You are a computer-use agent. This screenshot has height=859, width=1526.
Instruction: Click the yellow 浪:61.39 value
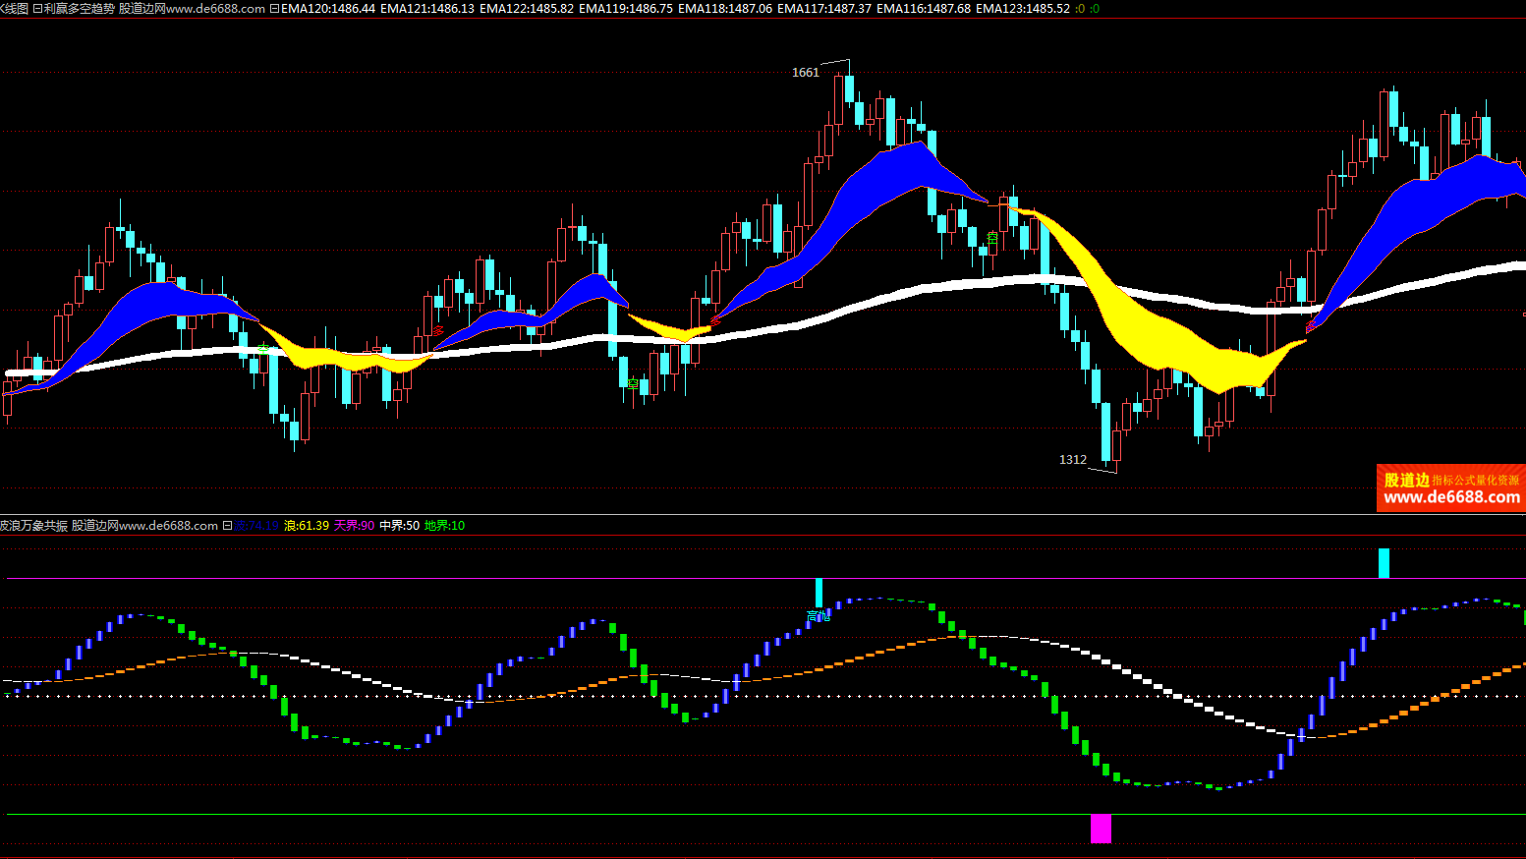307,526
